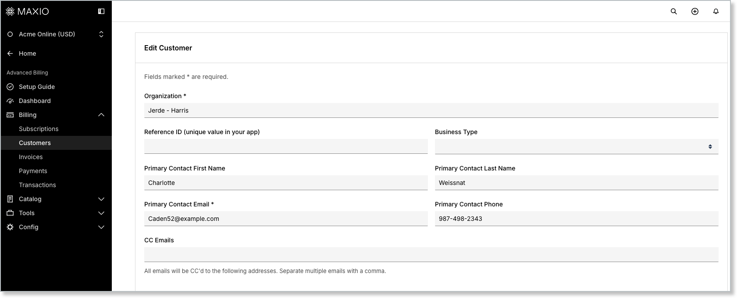The image size is (737, 298).
Task: Click the Reference ID label text
Action: (x=202, y=132)
